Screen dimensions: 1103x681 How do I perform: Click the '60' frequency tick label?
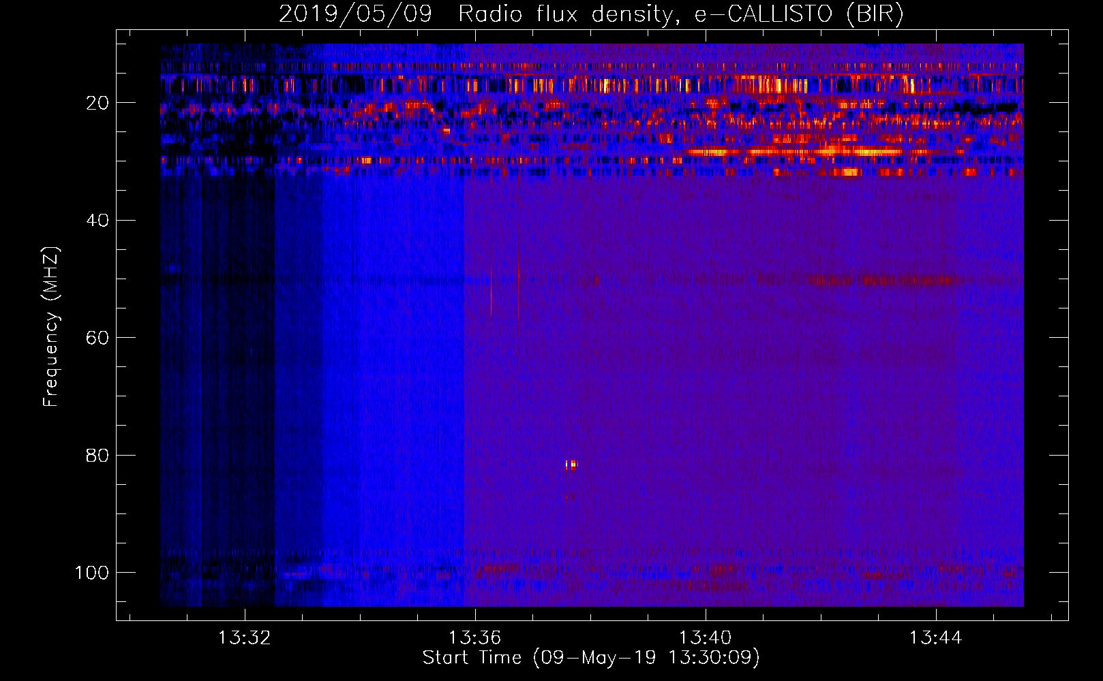[98, 338]
